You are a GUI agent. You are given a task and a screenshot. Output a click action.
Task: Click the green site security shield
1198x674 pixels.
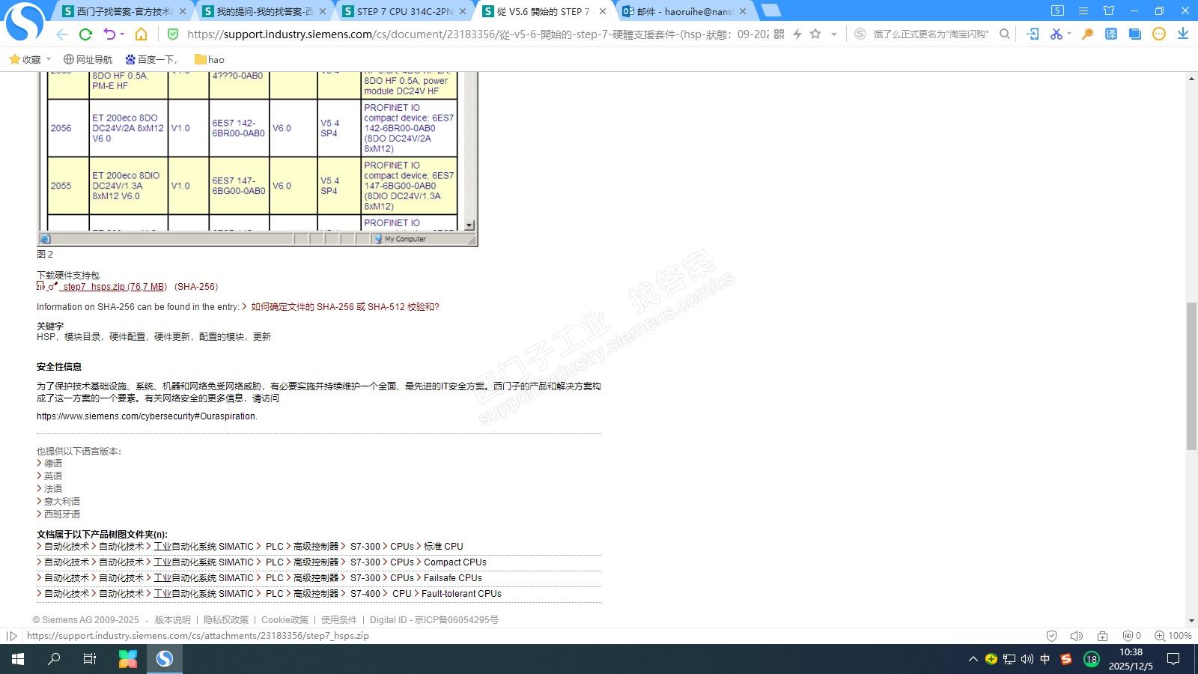pyautogui.click(x=173, y=34)
